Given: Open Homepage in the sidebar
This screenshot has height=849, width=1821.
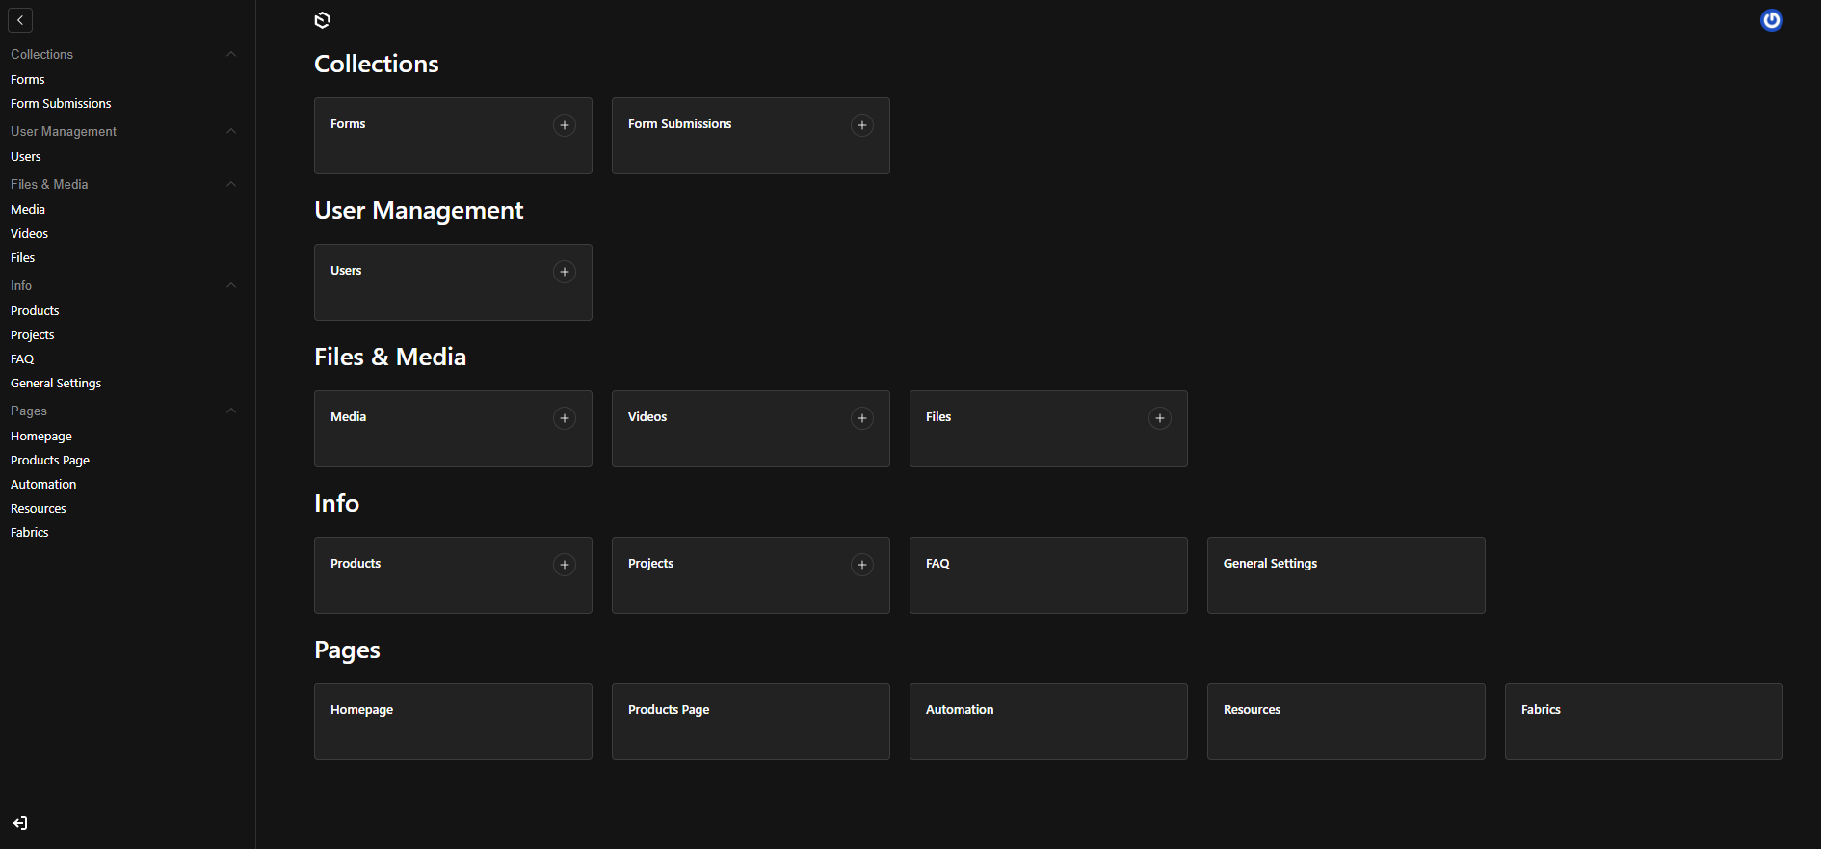Looking at the screenshot, I should (41, 436).
